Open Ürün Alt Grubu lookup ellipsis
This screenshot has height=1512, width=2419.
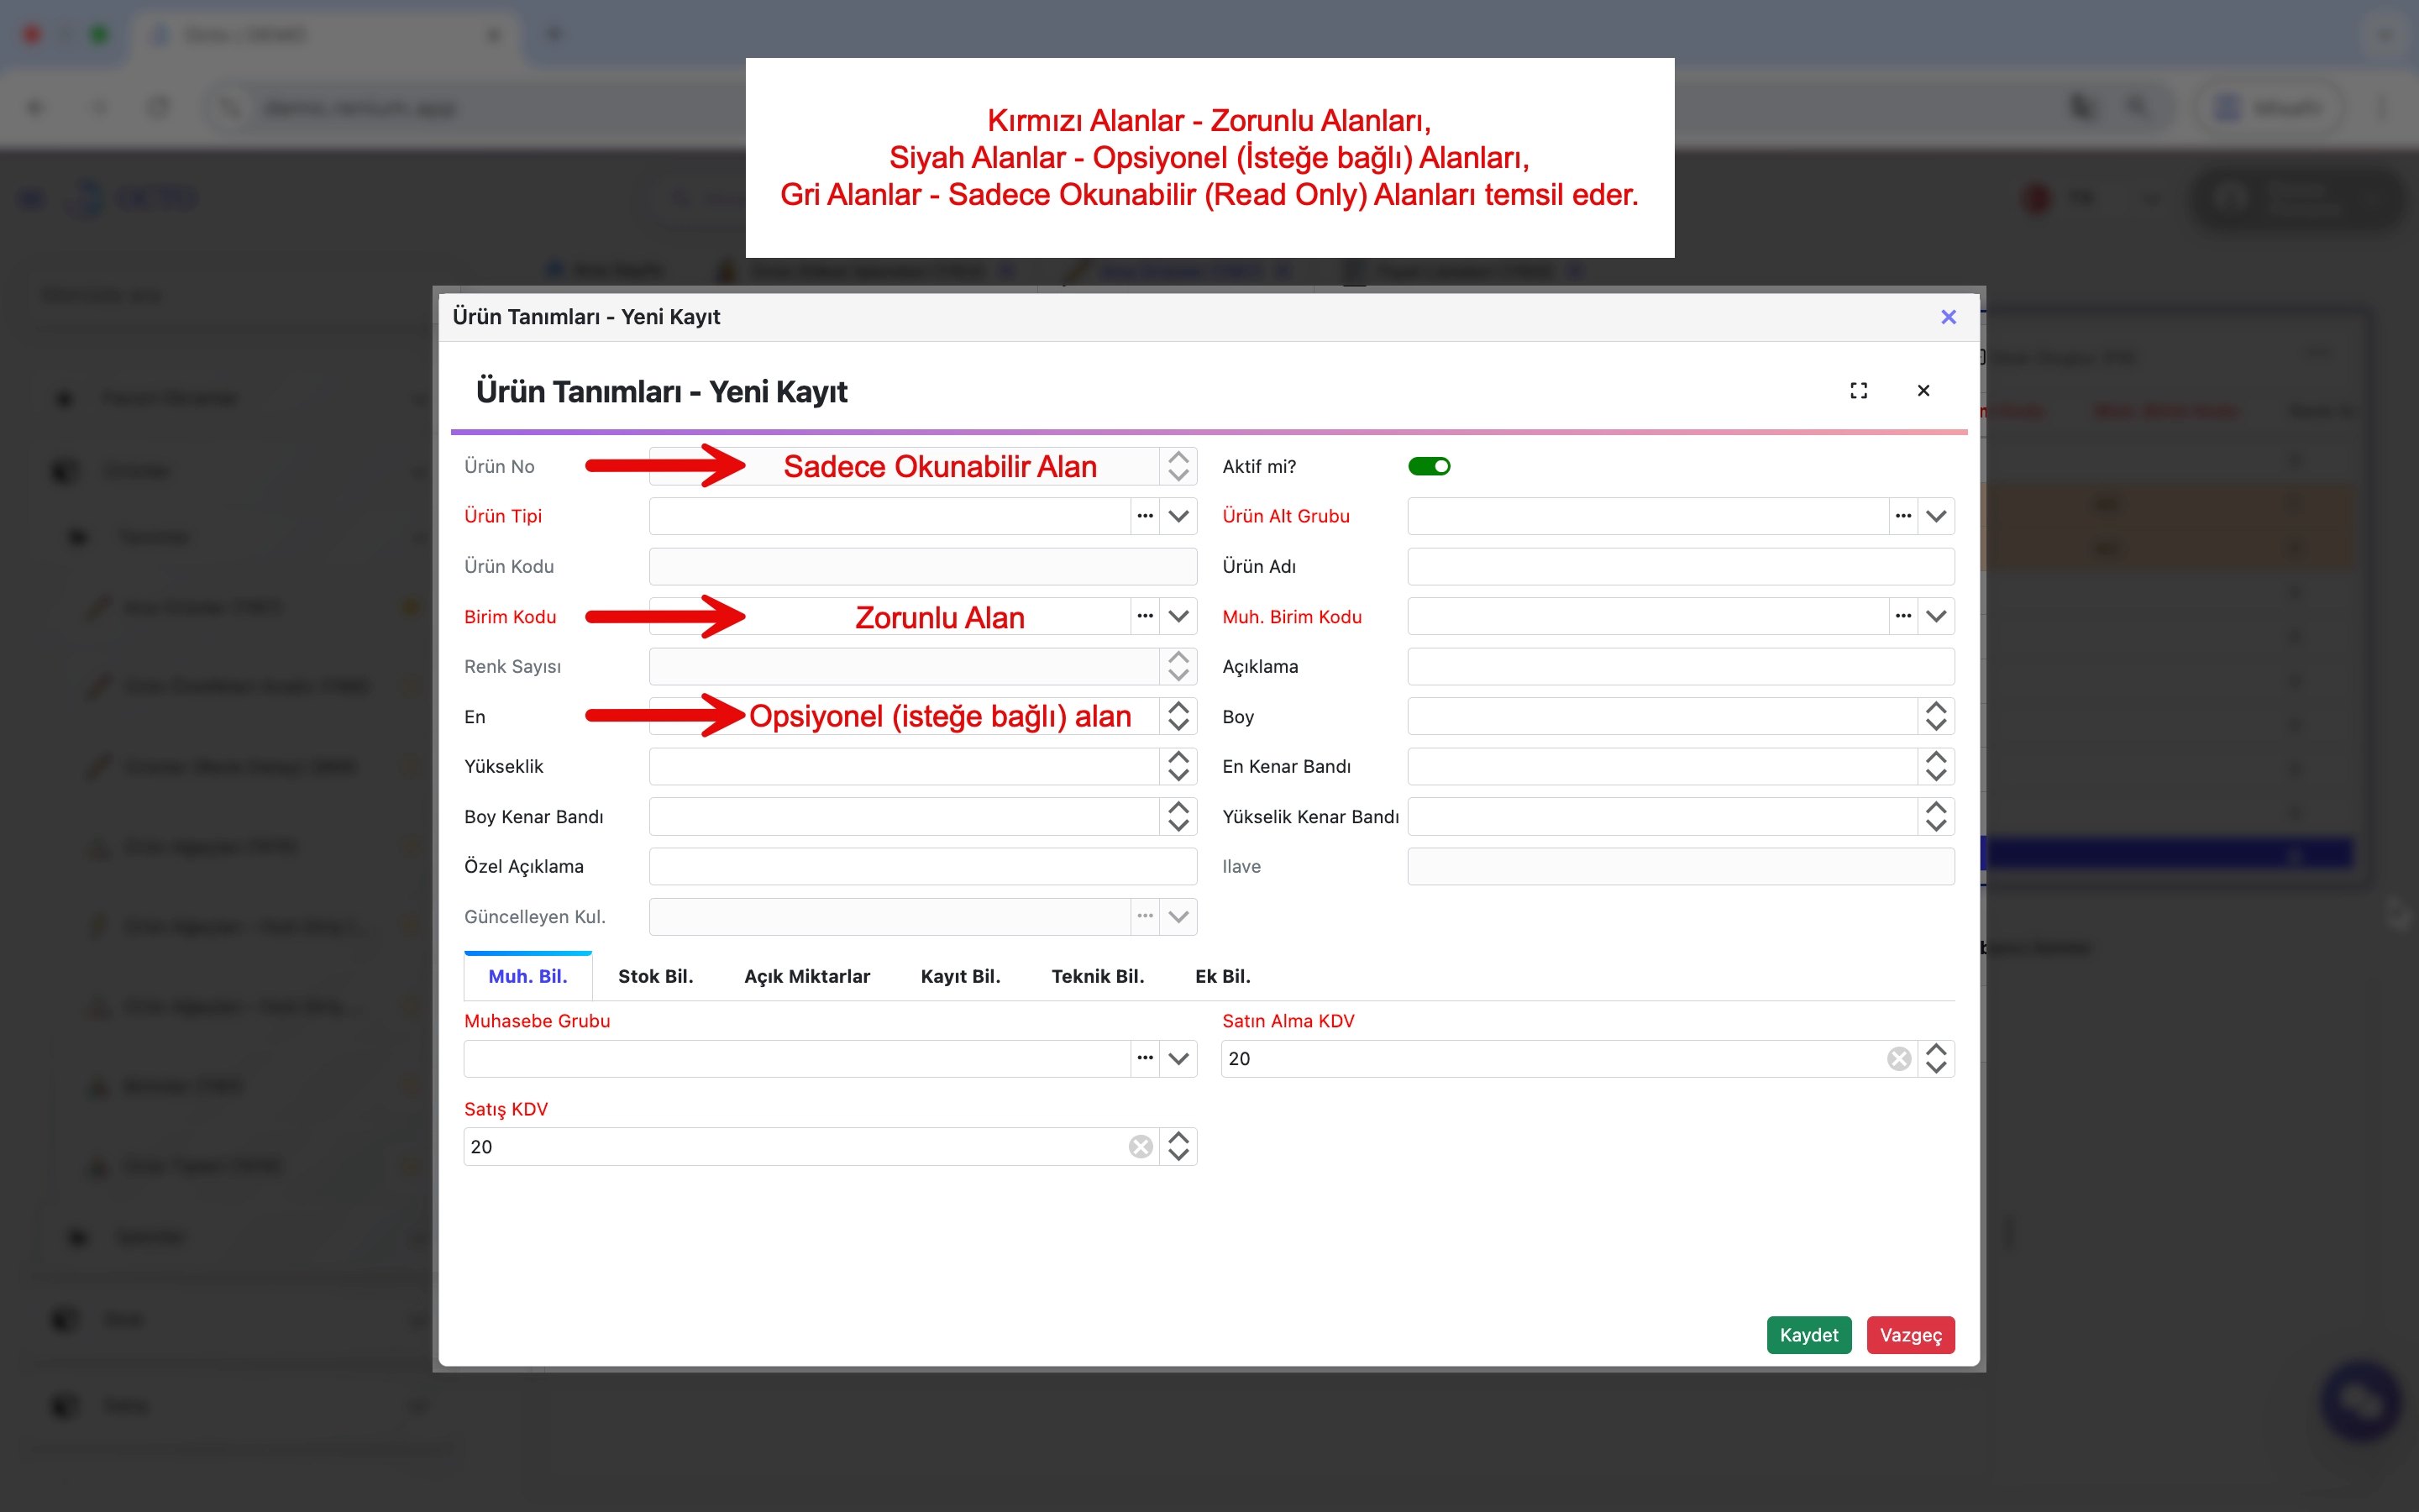tap(1902, 516)
